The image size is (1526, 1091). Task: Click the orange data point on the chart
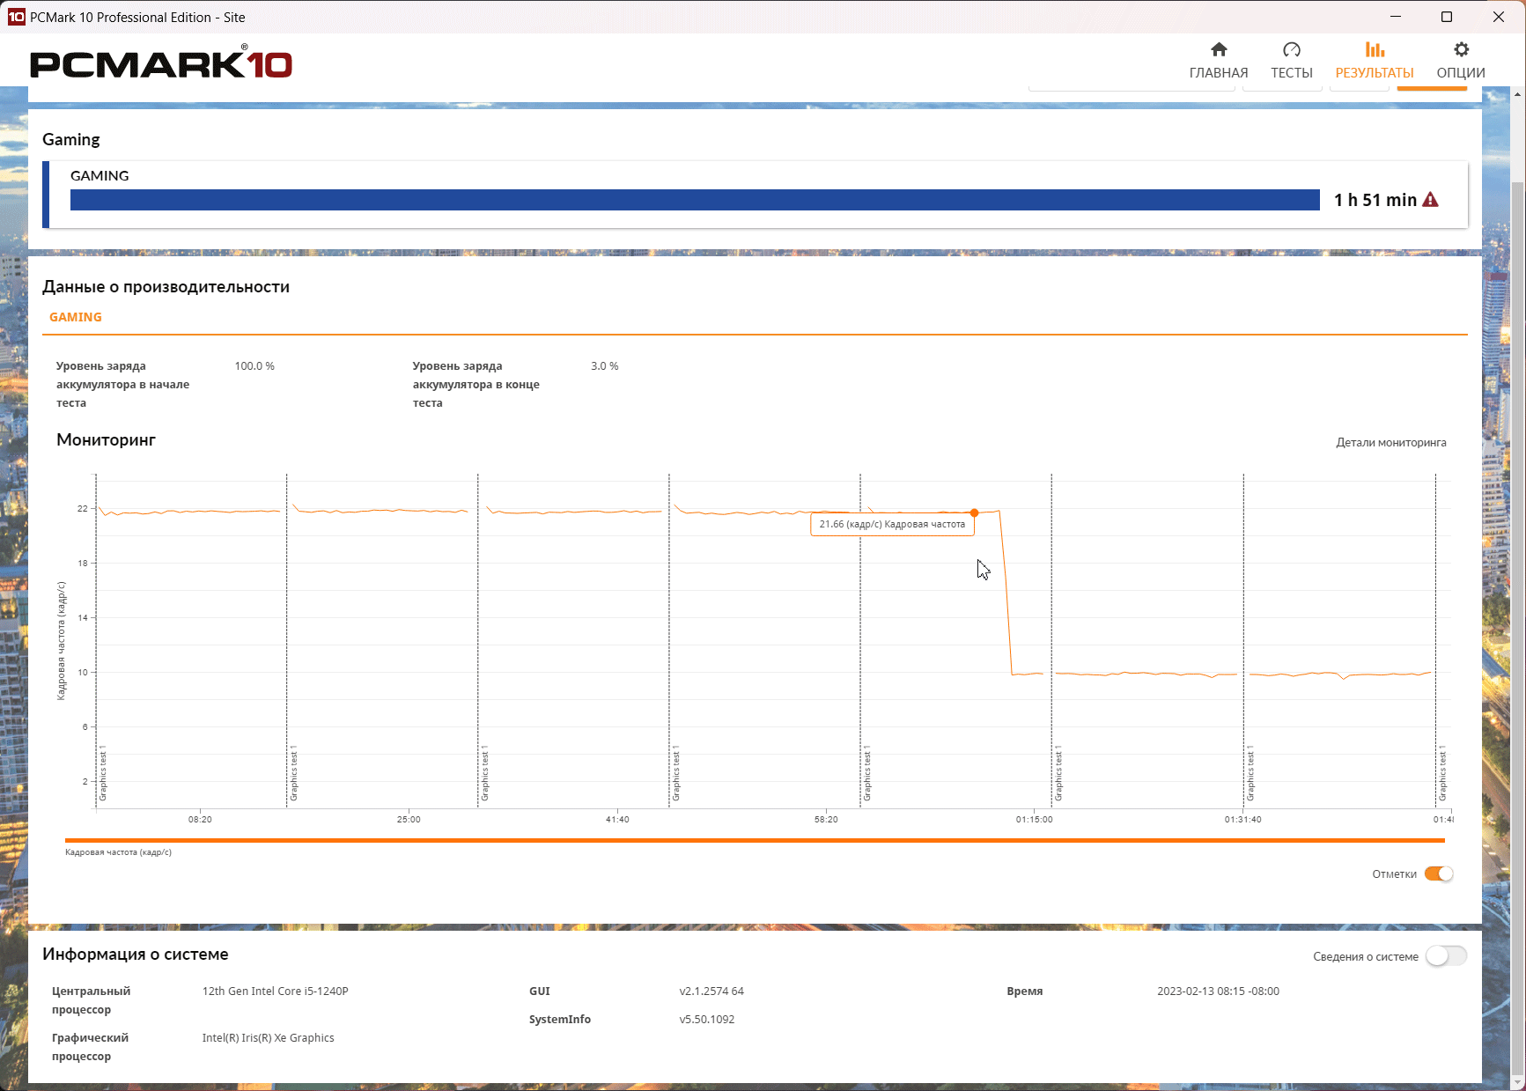974,512
